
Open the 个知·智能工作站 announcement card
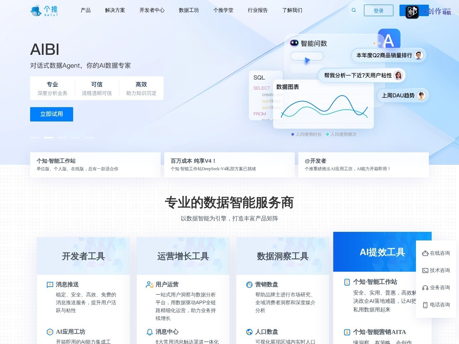tap(95, 165)
